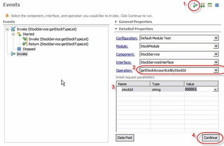Screen dimensions: 224x146
Task: Expand the General Properties section
Action: click(x=116, y=22)
